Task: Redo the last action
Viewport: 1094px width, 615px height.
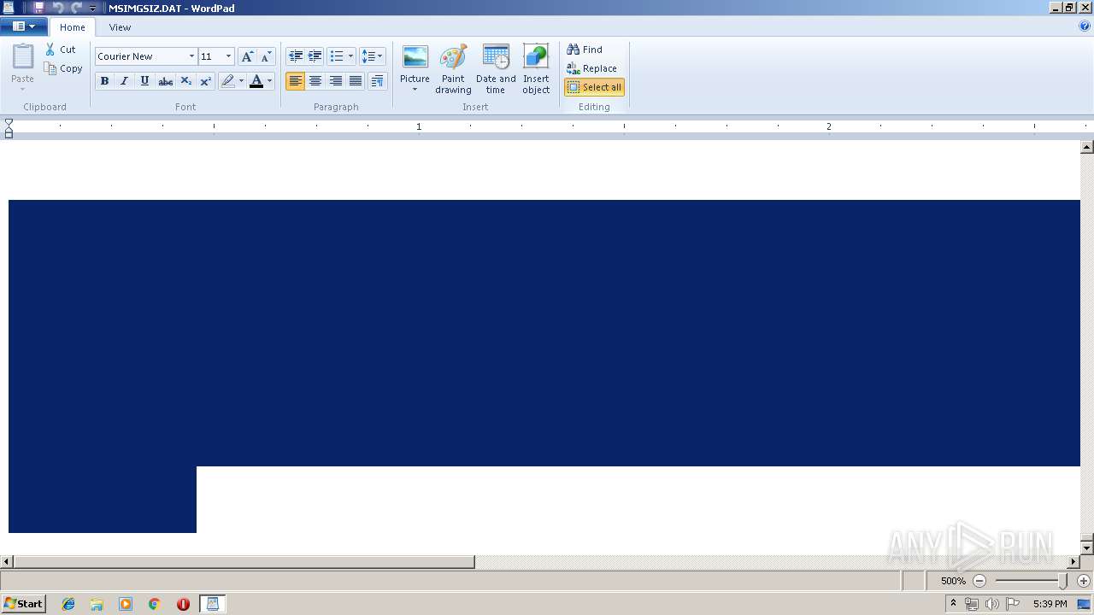Action: (x=76, y=8)
